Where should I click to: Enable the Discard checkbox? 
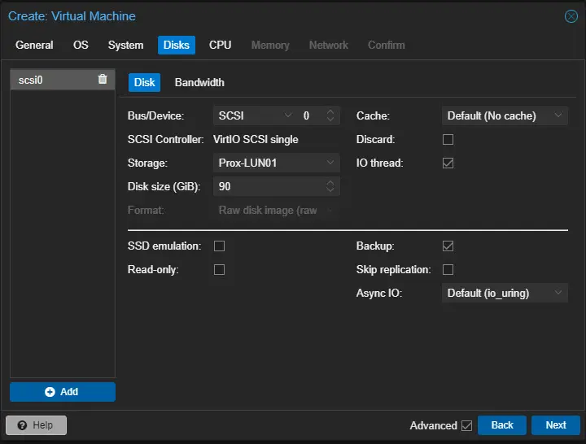click(448, 140)
